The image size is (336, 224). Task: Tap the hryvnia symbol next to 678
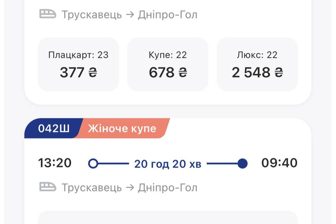[183, 73]
